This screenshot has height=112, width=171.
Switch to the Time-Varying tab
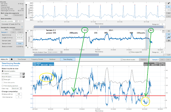68,59
